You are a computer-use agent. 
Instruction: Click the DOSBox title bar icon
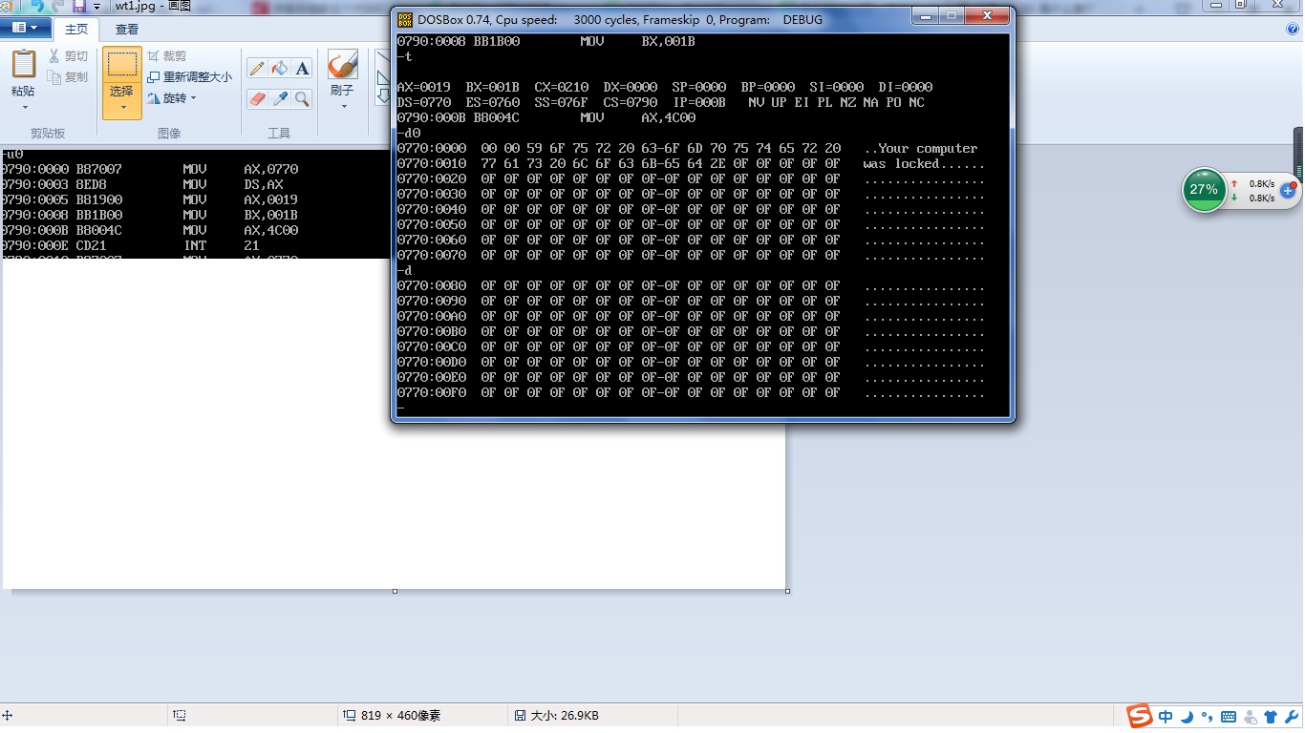[x=405, y=19]
